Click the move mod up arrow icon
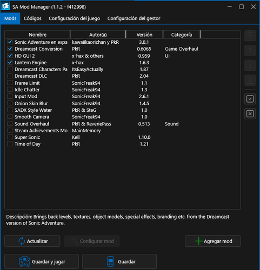The height and width of the screenshot is (270, 260). coord(250,51)
